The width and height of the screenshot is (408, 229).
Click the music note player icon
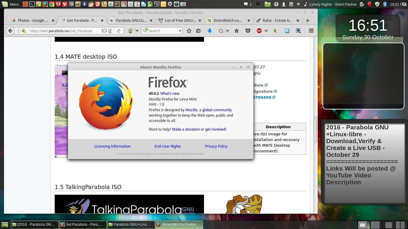click(x=306, y=4)
